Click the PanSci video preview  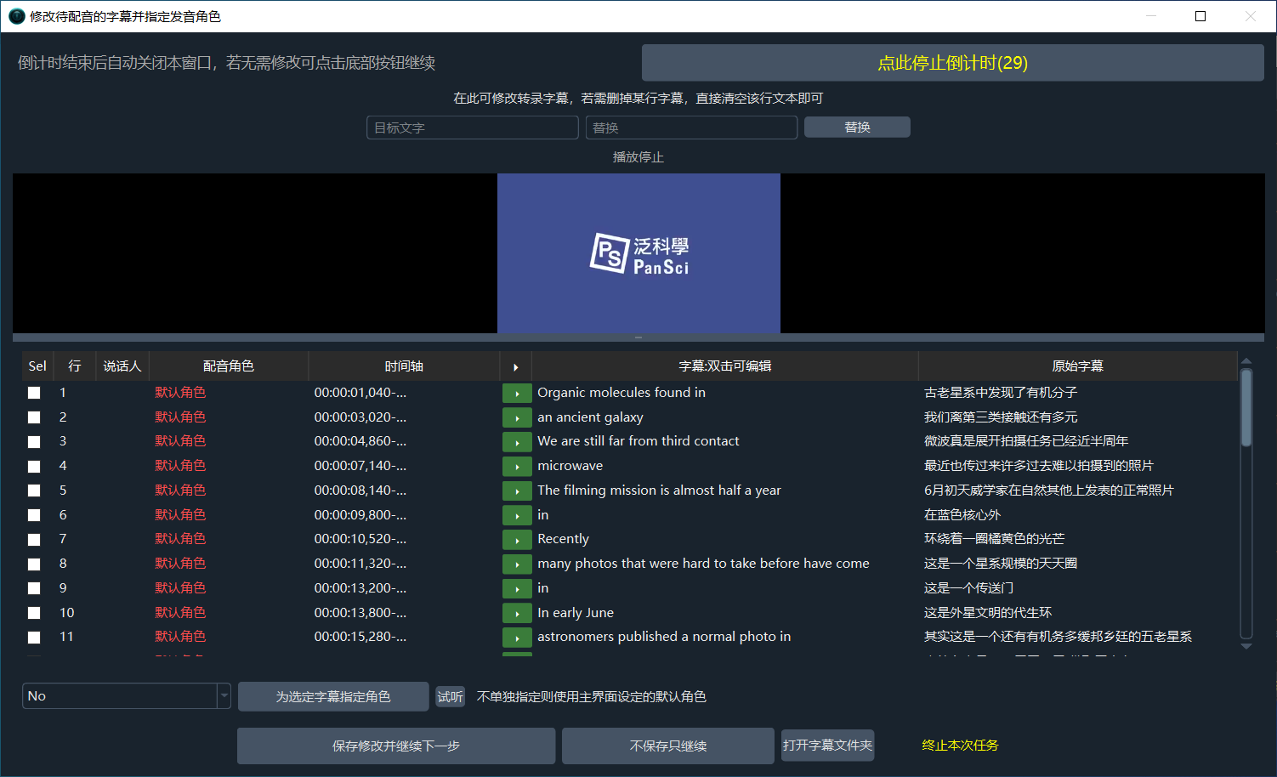[x=638, y=253]
